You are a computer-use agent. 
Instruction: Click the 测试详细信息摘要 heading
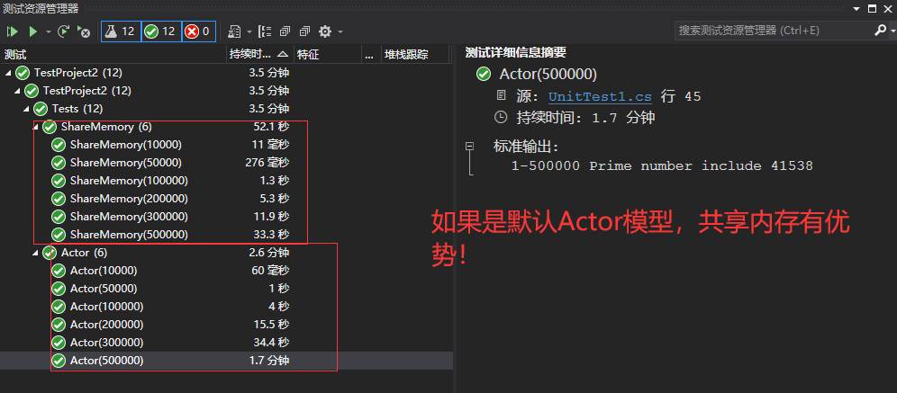[516, 52]
